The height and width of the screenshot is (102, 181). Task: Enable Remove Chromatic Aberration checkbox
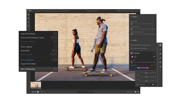[x=132, y=45]
